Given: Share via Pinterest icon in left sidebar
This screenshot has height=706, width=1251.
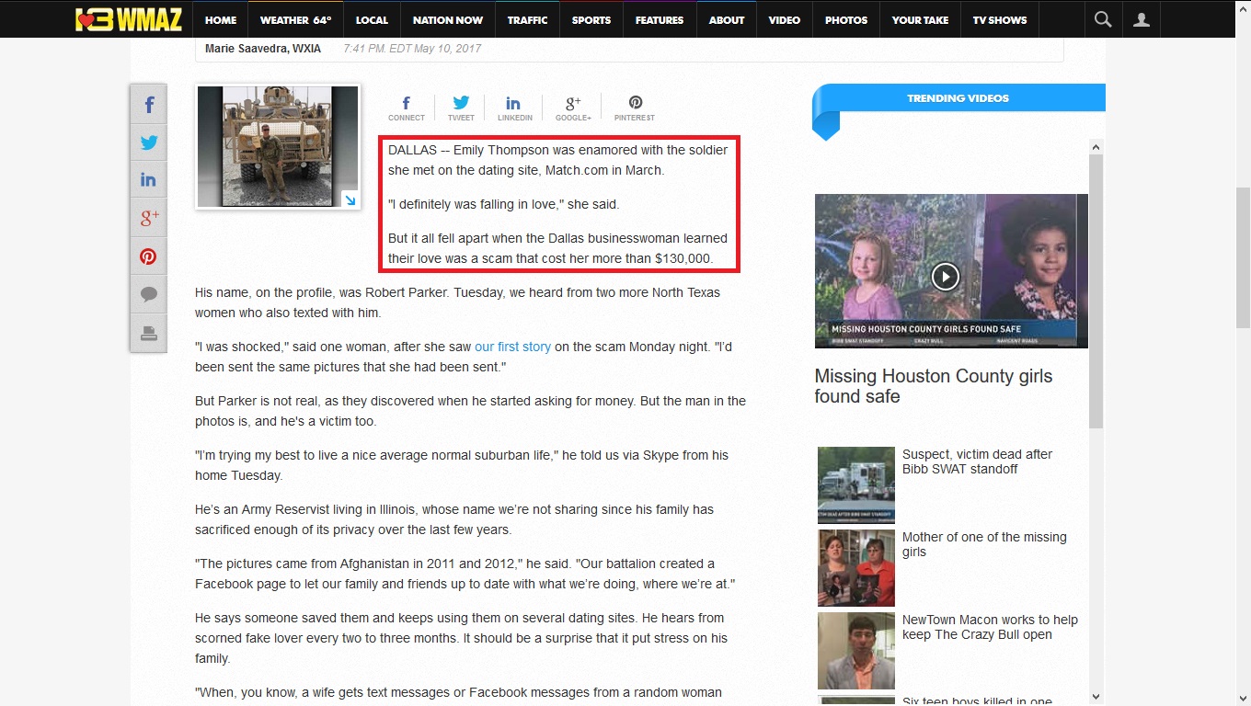Looking at the screenshot, I should click(x=148, y=256).
